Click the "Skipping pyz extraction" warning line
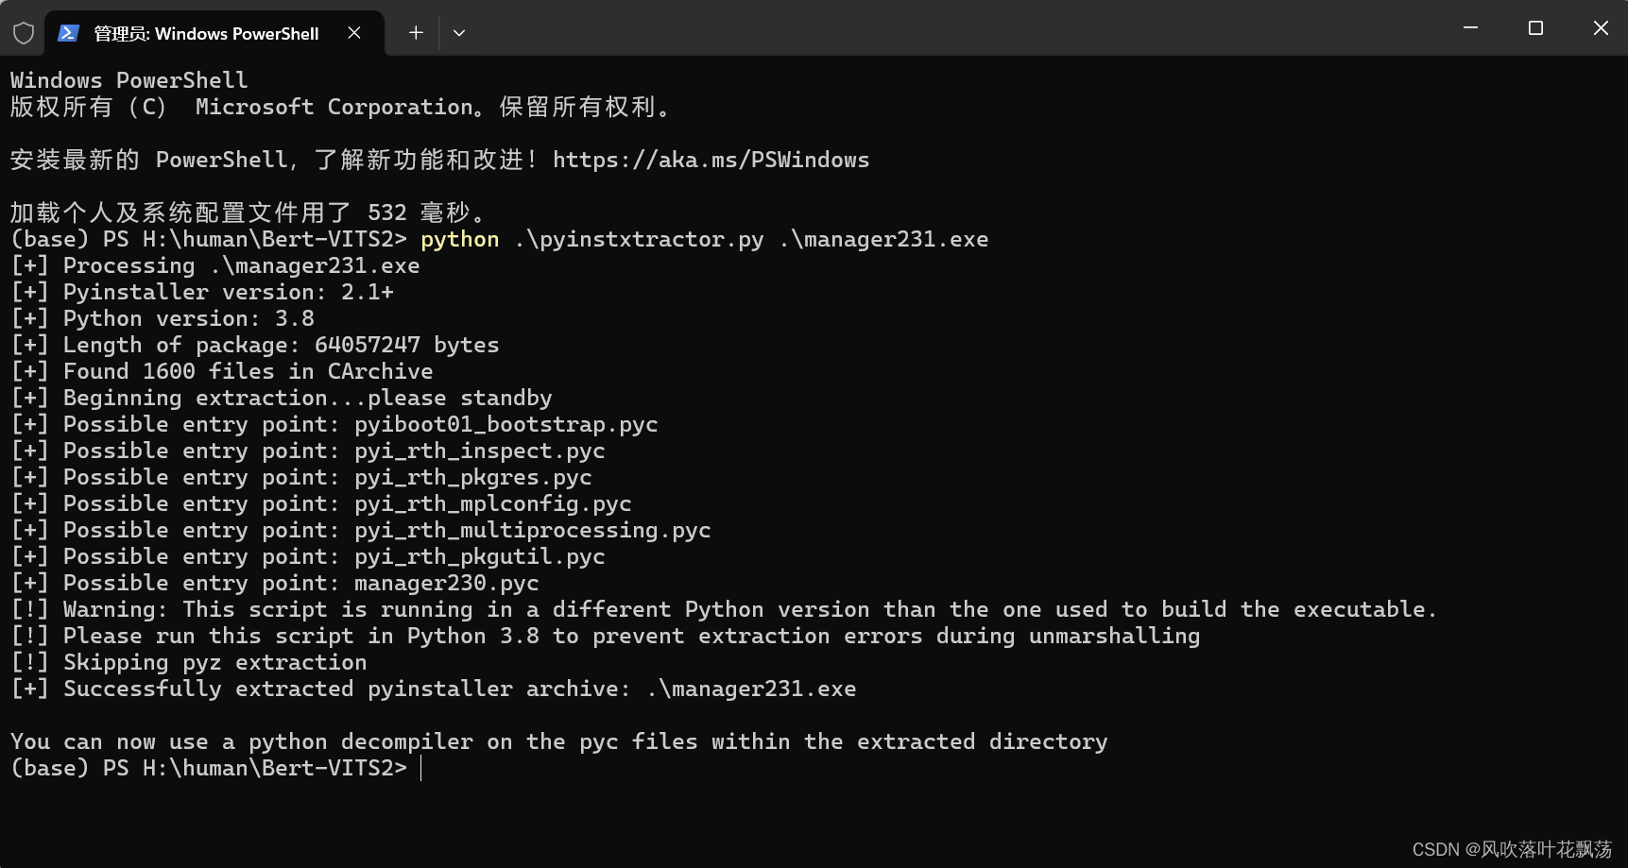The height and width of the screenshot is (868, 1628). pyautogui.click(x=214, y=662)
